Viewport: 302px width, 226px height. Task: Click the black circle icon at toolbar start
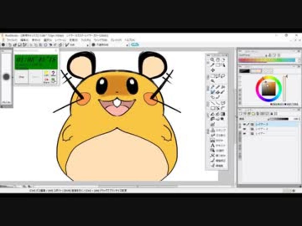click(x=3, y=45)
